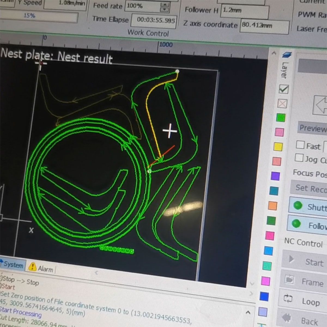Expand the log panel with chevron
Viewport: 327px width, 327px height.
pos(248,312)
